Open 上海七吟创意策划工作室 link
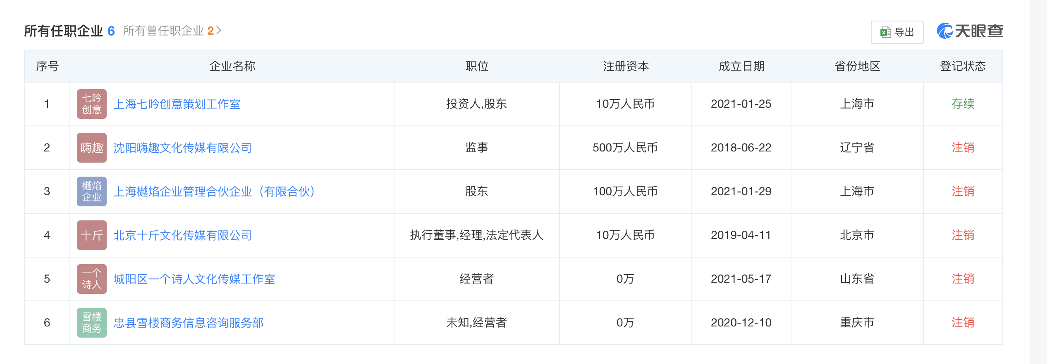This screenshot has width=1047, height=364. pos(177,104)
